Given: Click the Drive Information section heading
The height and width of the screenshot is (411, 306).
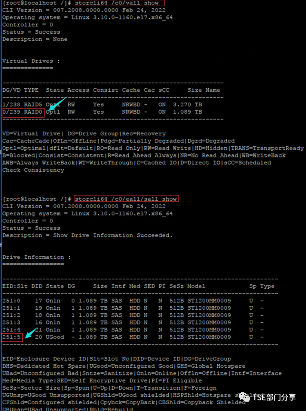Looking at the screenshot, I should (x=36, y=257).
